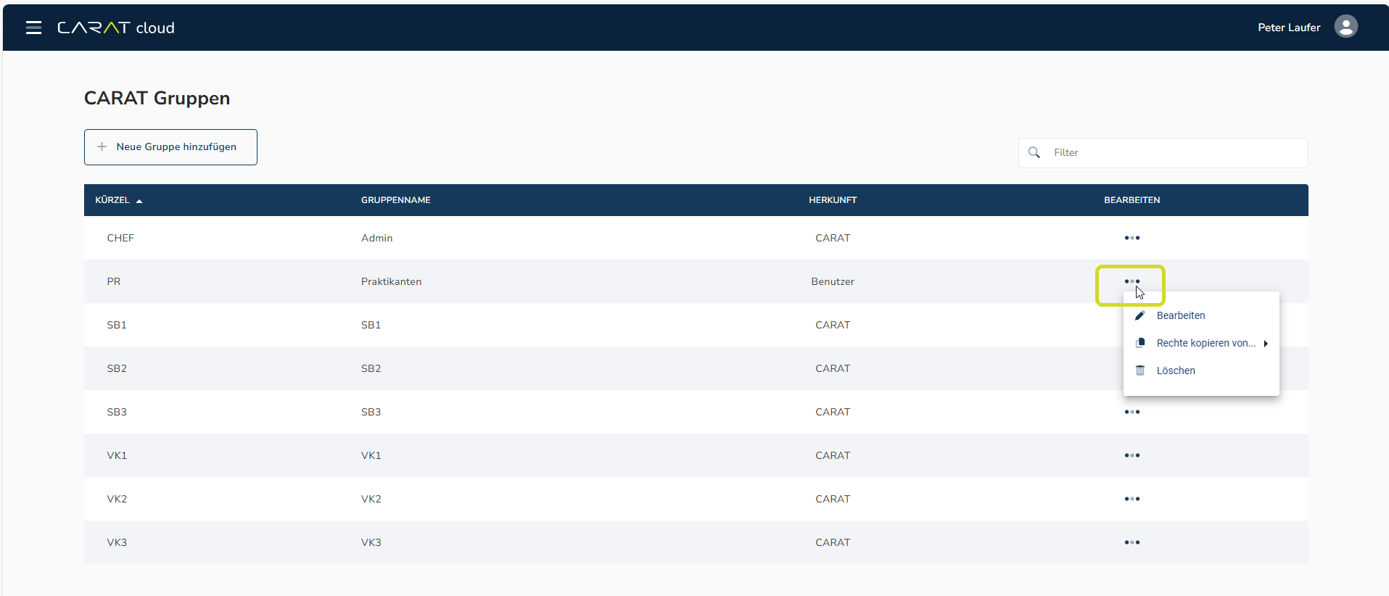This screenshot has width=1389, height=596.
Task: Open the three-dot menu for the SB3 row
Action: pos(1132,412)
